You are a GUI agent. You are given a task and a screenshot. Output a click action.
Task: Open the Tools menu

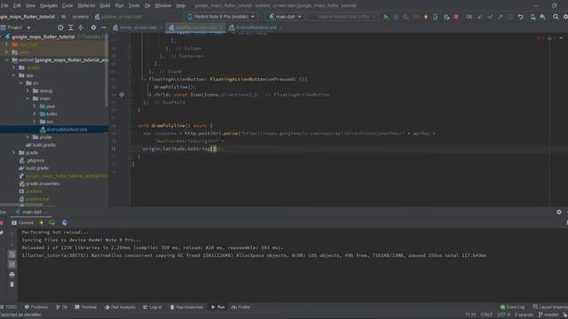134,5
